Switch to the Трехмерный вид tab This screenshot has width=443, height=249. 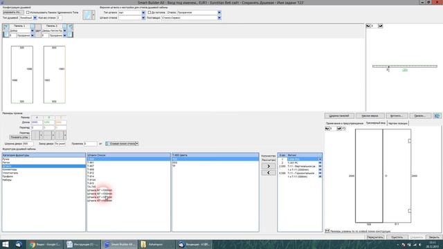375,123
